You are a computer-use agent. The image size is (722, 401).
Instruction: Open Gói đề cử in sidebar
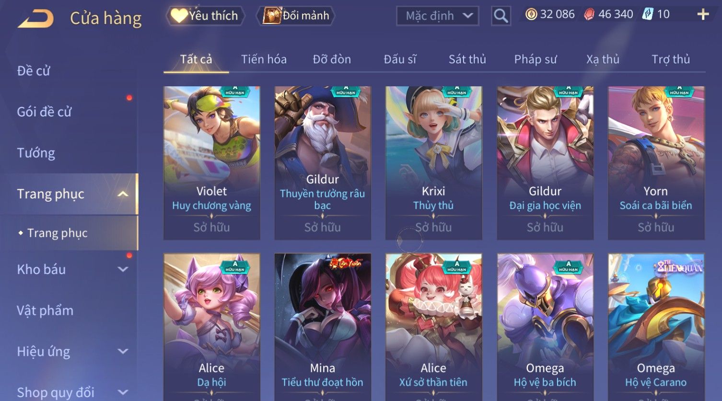click(x=44, y=112)
